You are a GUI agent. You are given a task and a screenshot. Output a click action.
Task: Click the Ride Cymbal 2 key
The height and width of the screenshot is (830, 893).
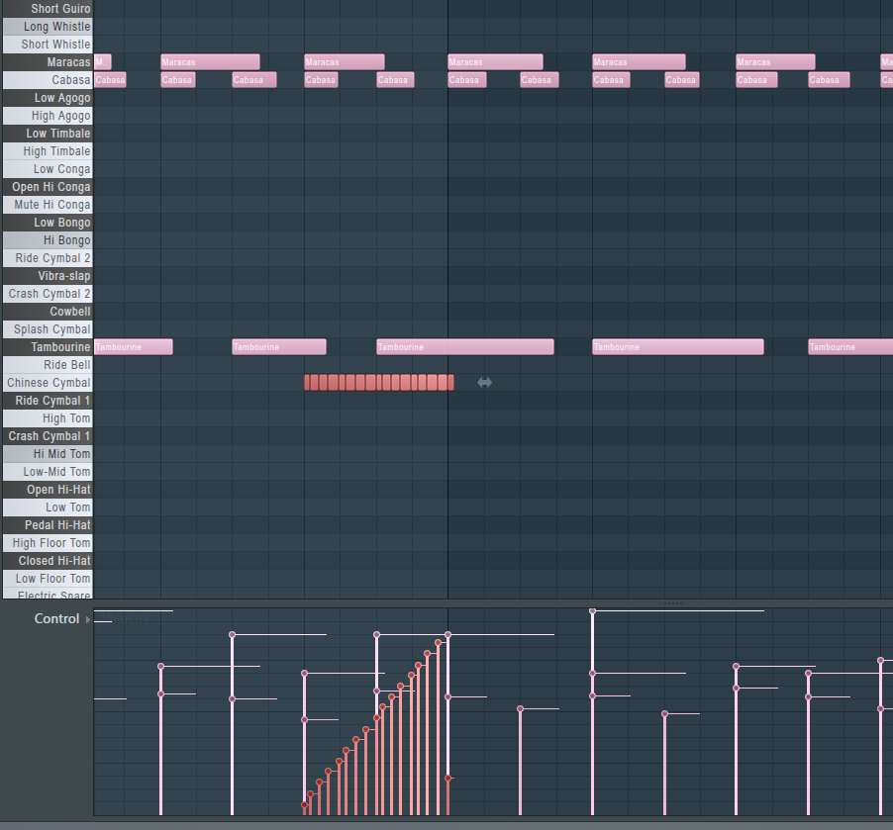(48, 258)
